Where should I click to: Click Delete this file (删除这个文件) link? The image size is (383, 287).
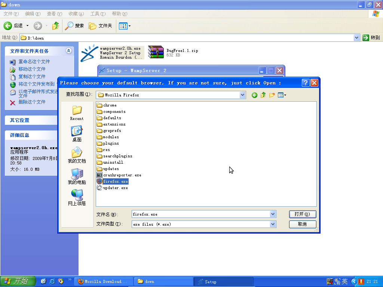tap(32, 102)
